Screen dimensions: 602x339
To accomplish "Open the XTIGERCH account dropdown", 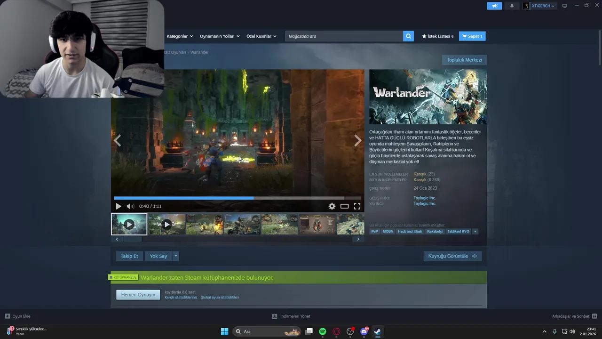I will [539, 6].
